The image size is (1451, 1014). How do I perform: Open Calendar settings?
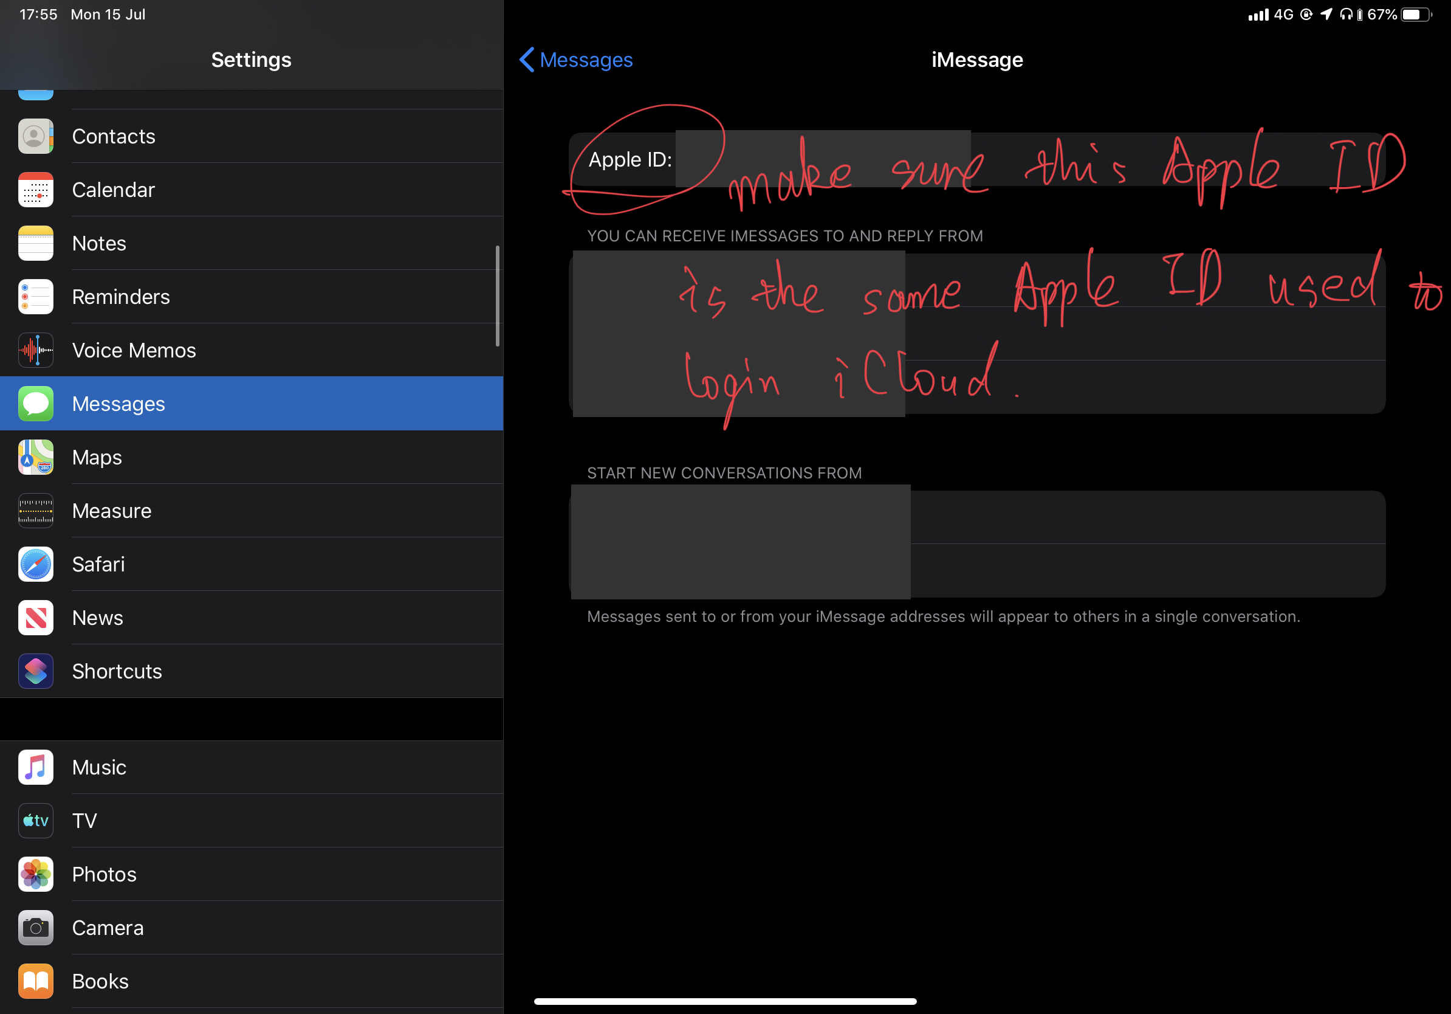coord(252,190)
